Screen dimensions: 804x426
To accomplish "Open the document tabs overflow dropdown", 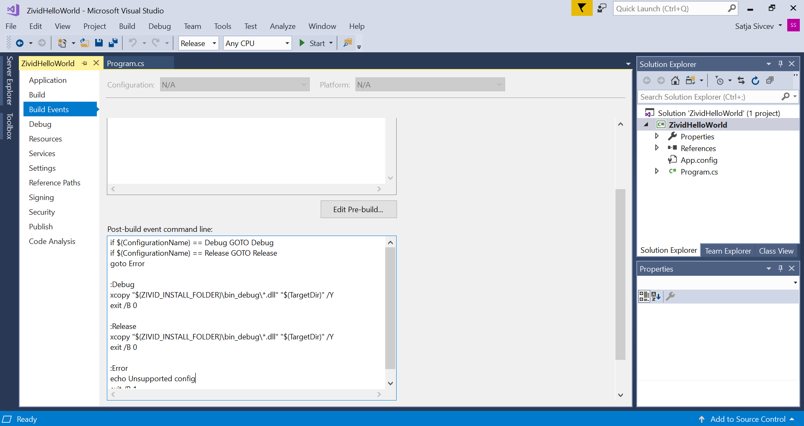I will [628, 64].
